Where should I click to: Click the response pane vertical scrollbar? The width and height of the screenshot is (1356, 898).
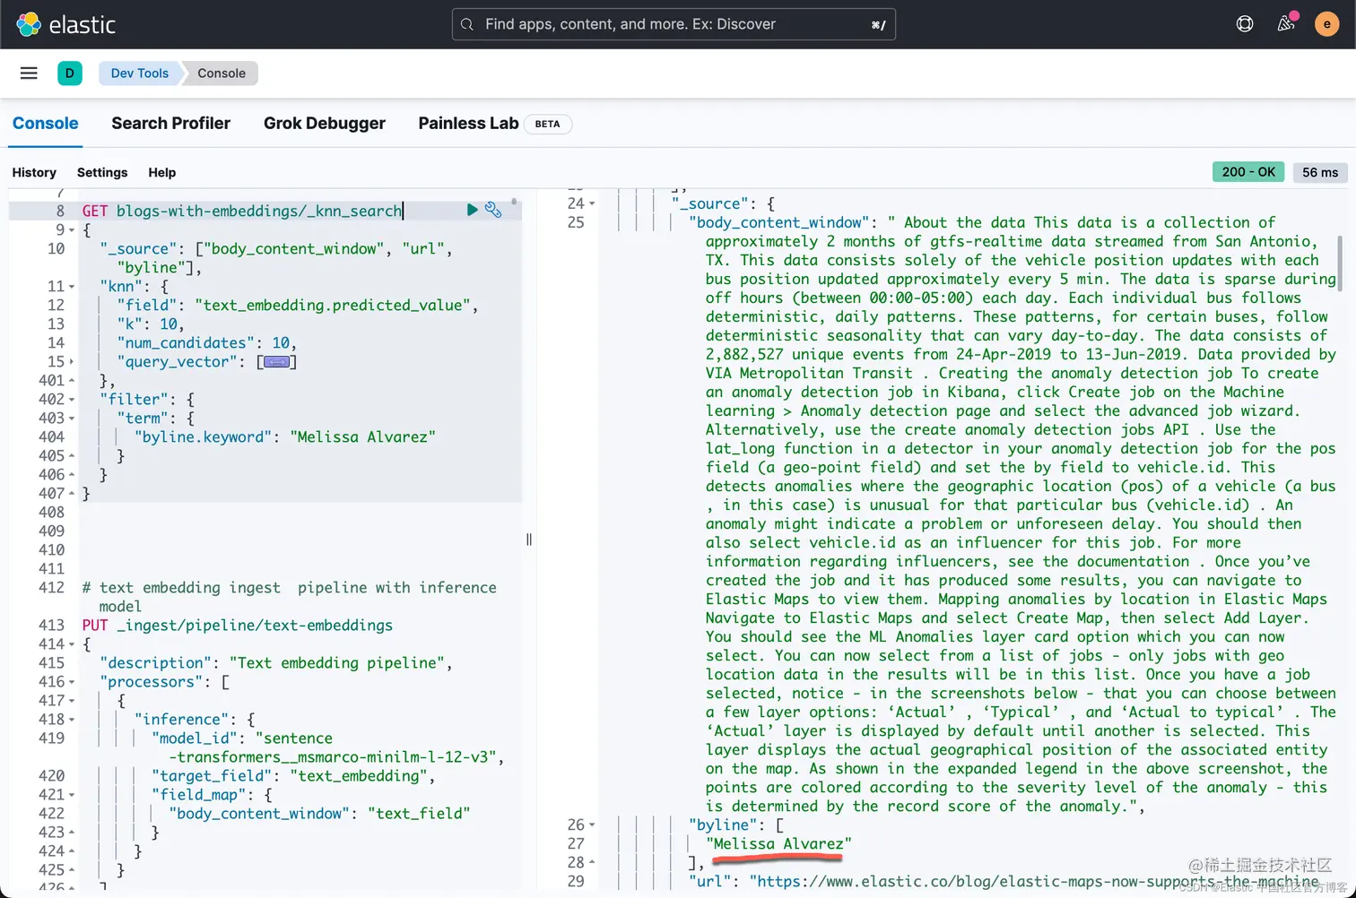coord(1340,263)
